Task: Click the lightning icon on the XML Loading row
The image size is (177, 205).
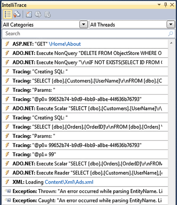Action: pyautogui.click(x=7, y=182)
